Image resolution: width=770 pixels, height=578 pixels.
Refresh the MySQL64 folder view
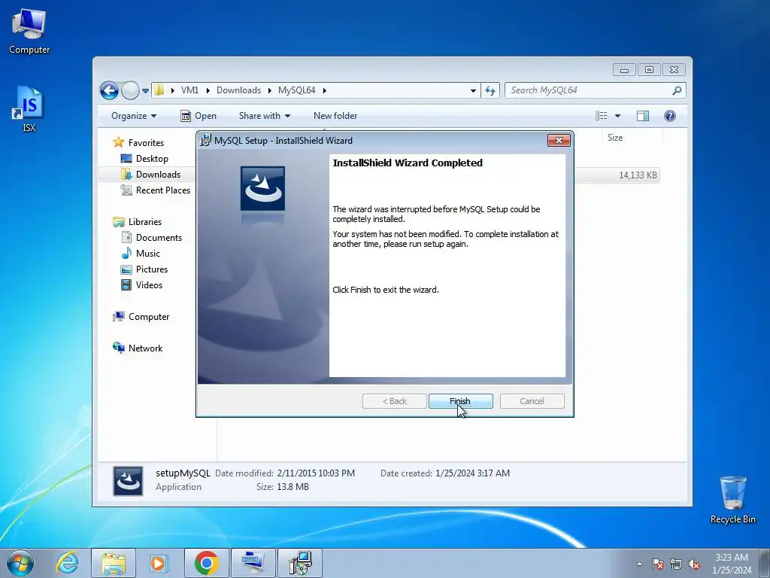(x=490, y=90)
